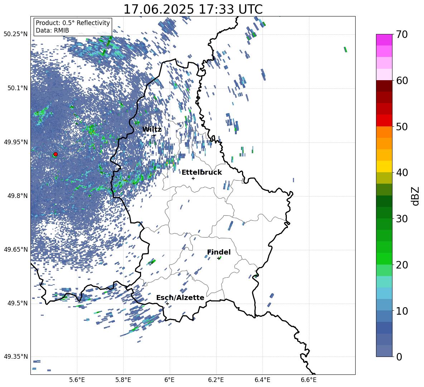Click the 49.65°N latitude label
The image size is (424, 387).
[16, 249]
